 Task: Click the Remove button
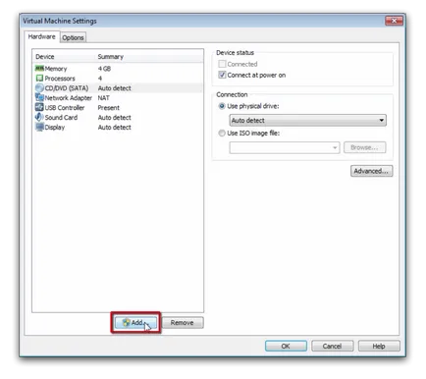(183, 323)
